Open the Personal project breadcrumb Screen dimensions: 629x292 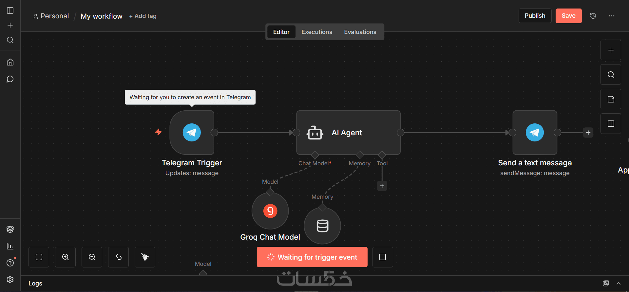(51, 16)
